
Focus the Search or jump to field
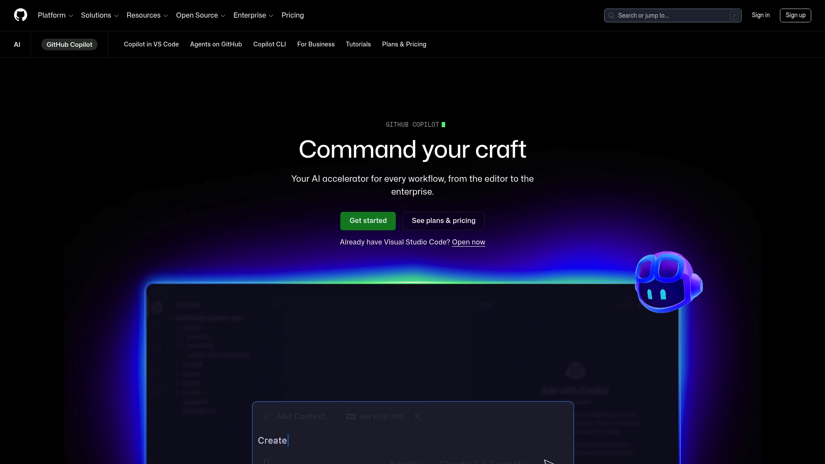pyautogui.click(x=672, y=15)
